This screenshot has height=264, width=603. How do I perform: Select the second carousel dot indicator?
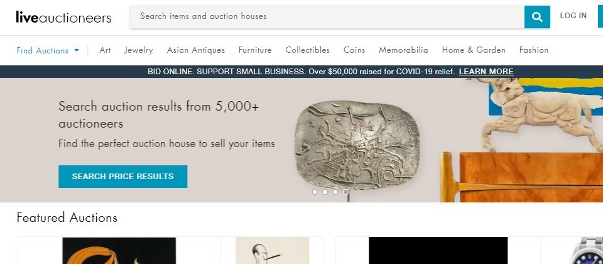[x=325, y=192]
